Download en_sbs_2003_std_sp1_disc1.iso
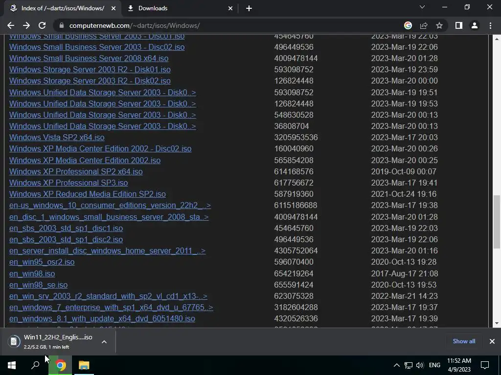Screen dimensions: 501x375 tap(66, 229)
